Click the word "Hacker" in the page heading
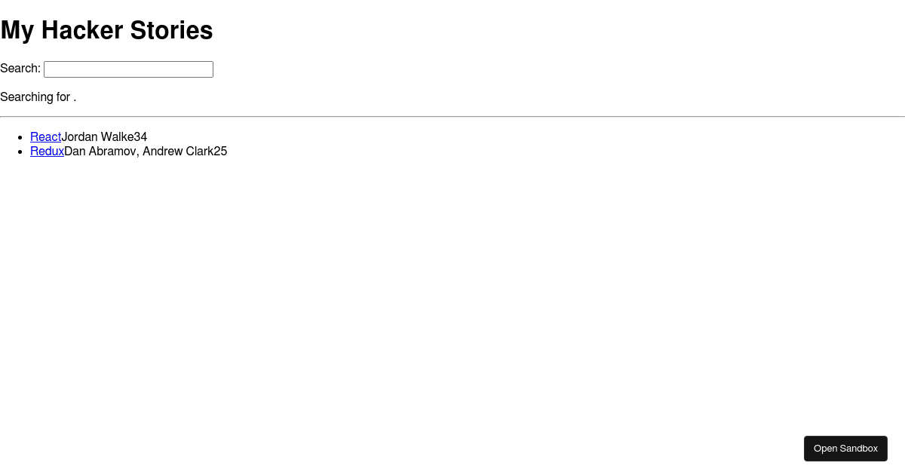The width and height of the screenshot is (905, 475). pos(82,31)
